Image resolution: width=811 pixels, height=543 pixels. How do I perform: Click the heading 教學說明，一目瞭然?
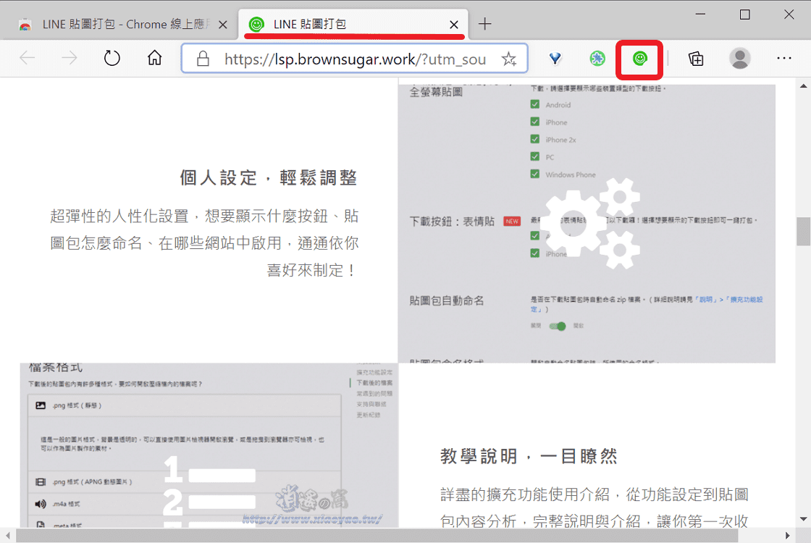click(x=529, y=456)
